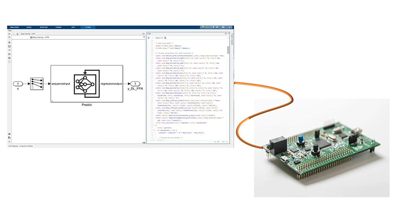
Task: Open the APPS ribbon tab
Action: 73,27
